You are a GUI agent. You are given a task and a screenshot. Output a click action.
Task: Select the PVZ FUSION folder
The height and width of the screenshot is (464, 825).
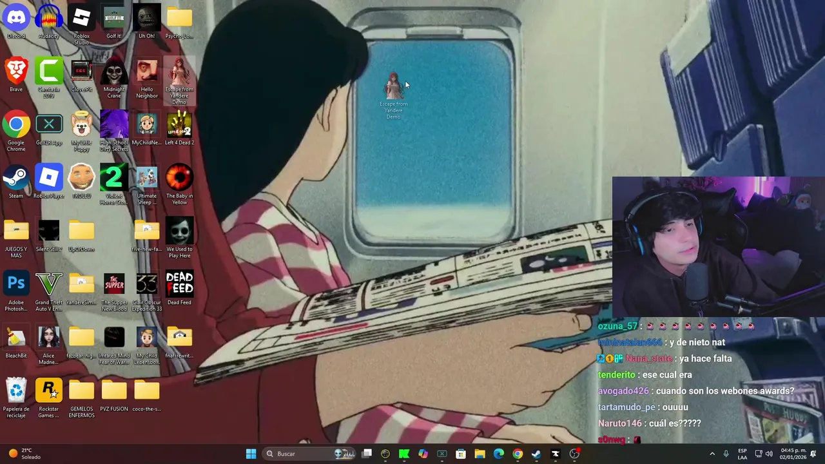pos(114,395)
